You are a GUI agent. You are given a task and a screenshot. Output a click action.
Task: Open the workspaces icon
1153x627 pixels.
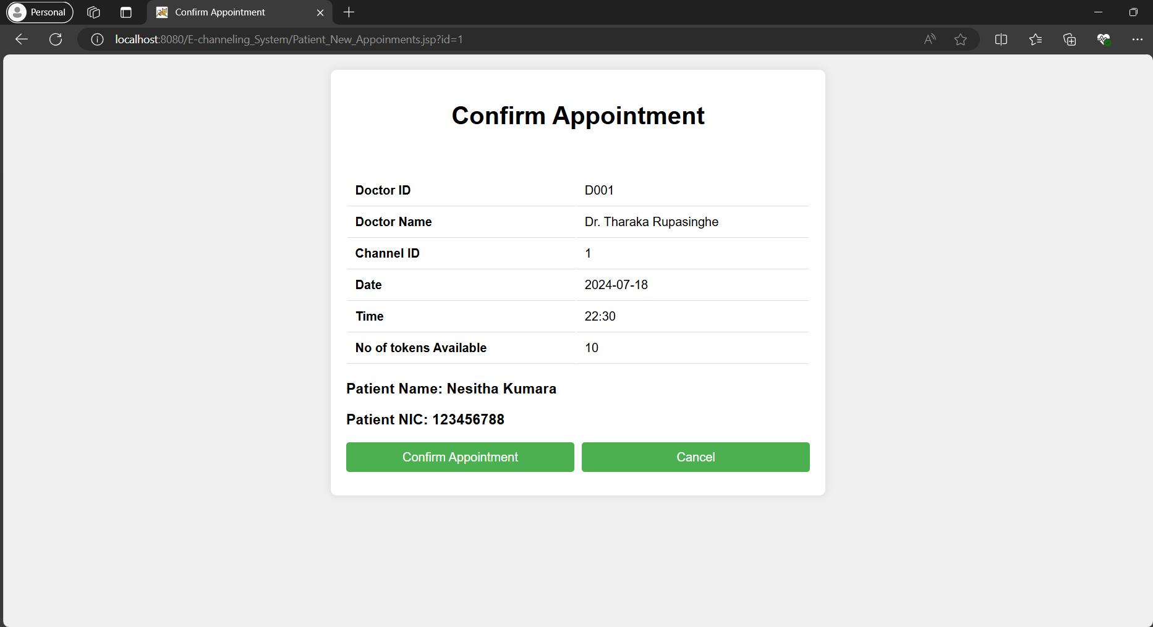[x=93, y=12]
